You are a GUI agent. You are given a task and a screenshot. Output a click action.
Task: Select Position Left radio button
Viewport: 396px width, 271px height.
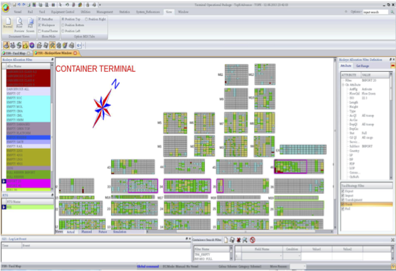[x=63, y=31]
